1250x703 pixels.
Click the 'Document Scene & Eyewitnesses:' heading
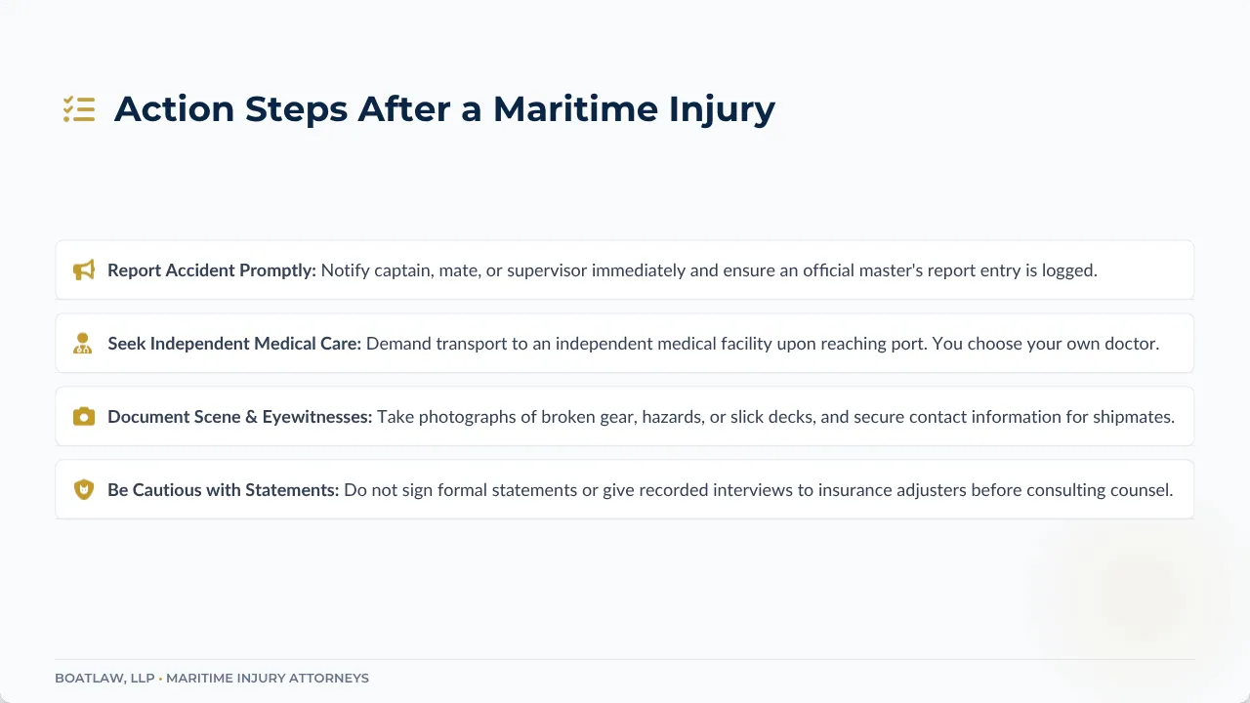pos(240,417)
